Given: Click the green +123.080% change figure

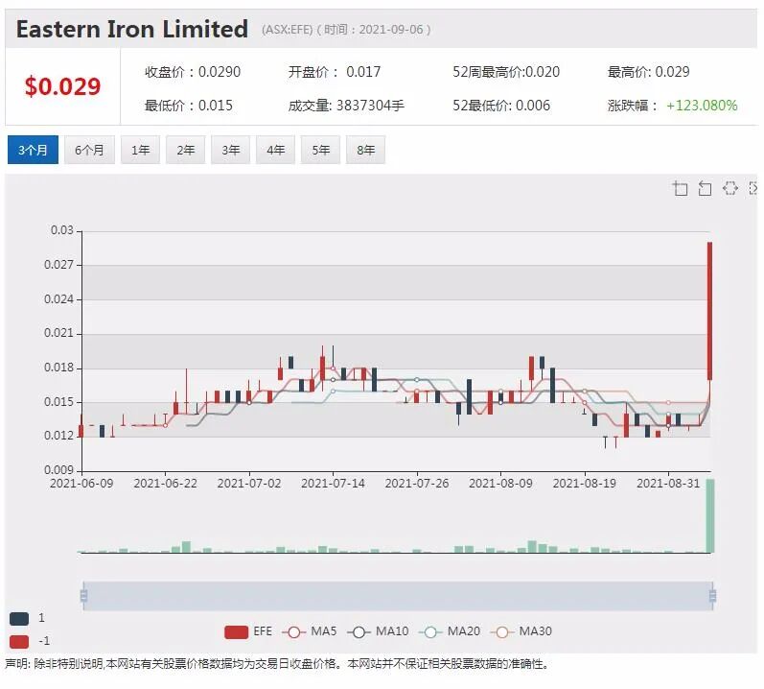Looking at the screenshot, I should (702, 106).
